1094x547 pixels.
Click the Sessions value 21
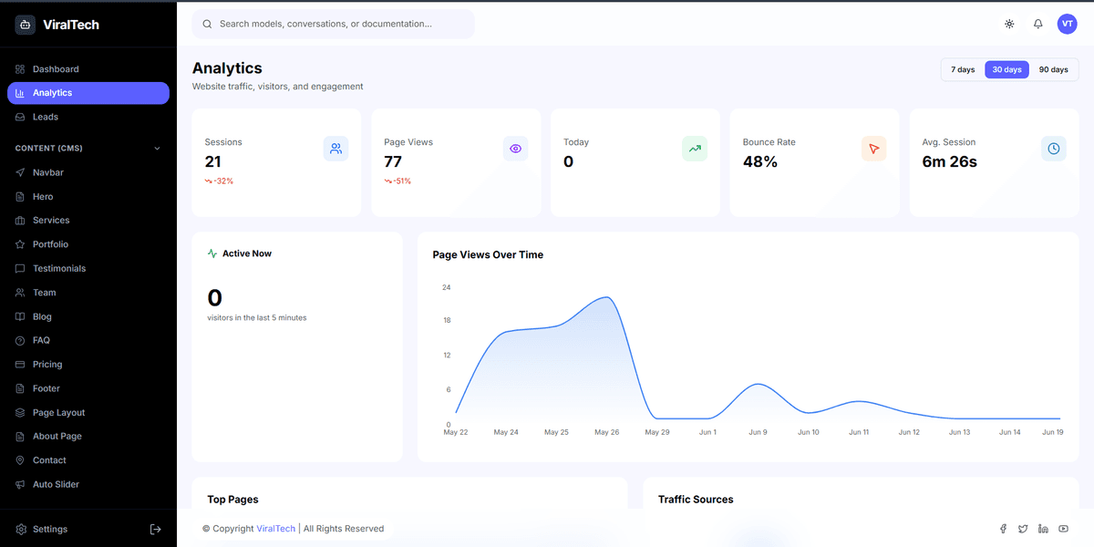tap(212, 161)
